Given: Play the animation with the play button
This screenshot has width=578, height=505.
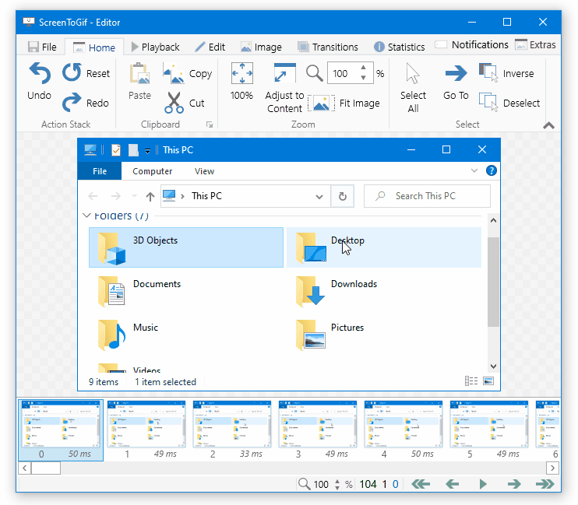Looking at the screenshot, I should click(x=483, y=484).
